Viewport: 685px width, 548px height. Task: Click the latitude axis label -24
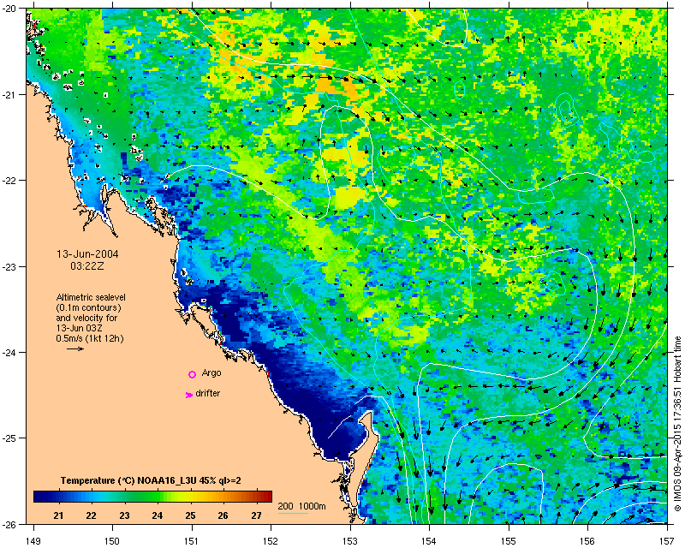(x=9, y=352)
